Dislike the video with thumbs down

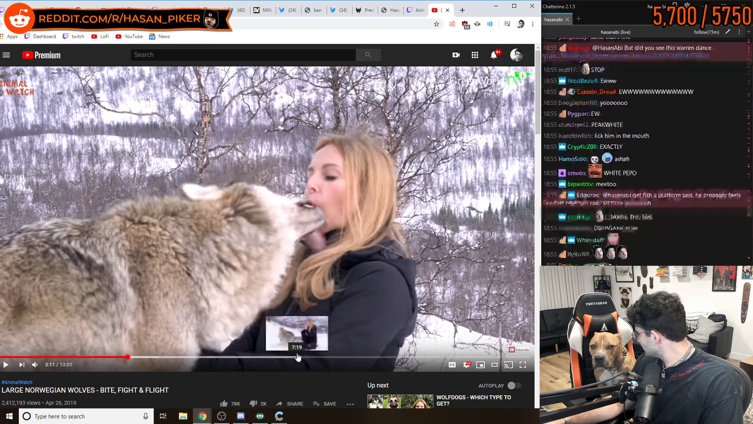(258, 404)
